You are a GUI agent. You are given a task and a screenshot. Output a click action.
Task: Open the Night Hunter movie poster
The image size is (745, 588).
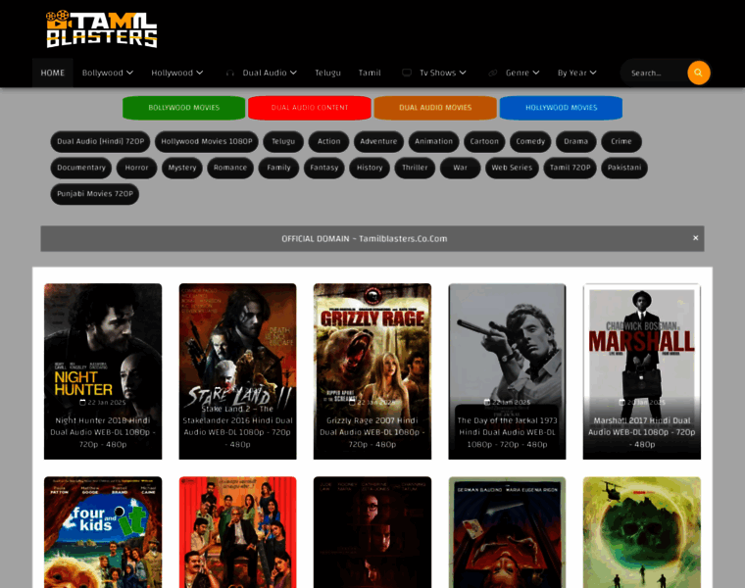click(103, 371)
